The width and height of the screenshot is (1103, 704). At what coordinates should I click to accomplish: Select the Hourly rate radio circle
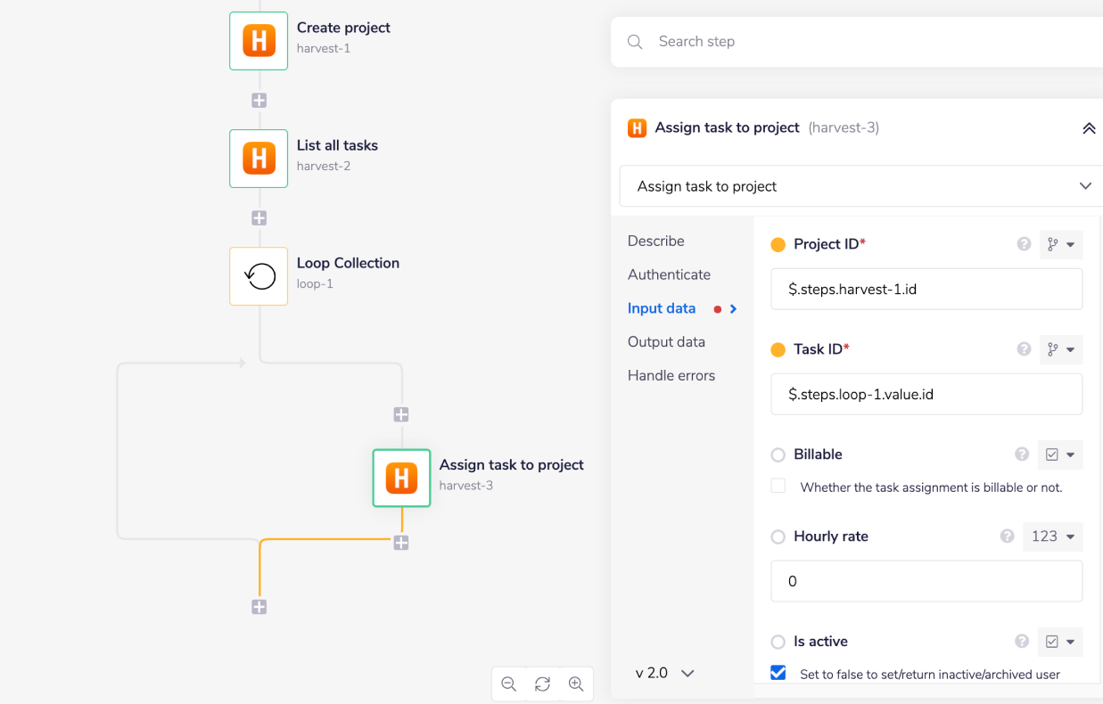click(778, 536)
